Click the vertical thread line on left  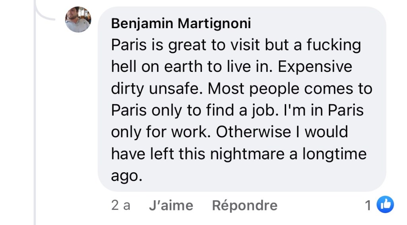click(x=35, y=119)
